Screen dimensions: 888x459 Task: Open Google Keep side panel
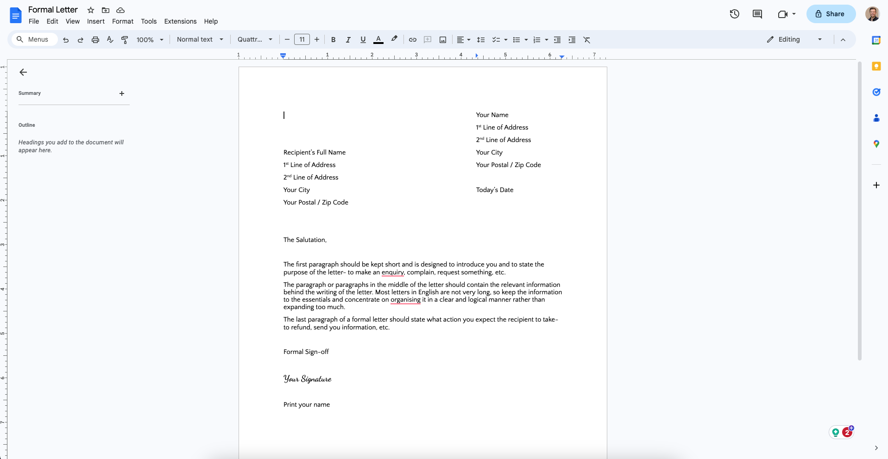click(876, 66)
